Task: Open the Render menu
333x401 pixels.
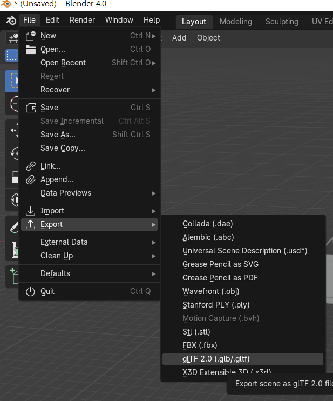Action: [82, 20]
